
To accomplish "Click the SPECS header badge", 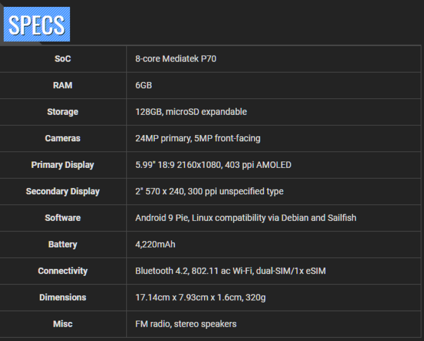I will [x=37, y=24].
